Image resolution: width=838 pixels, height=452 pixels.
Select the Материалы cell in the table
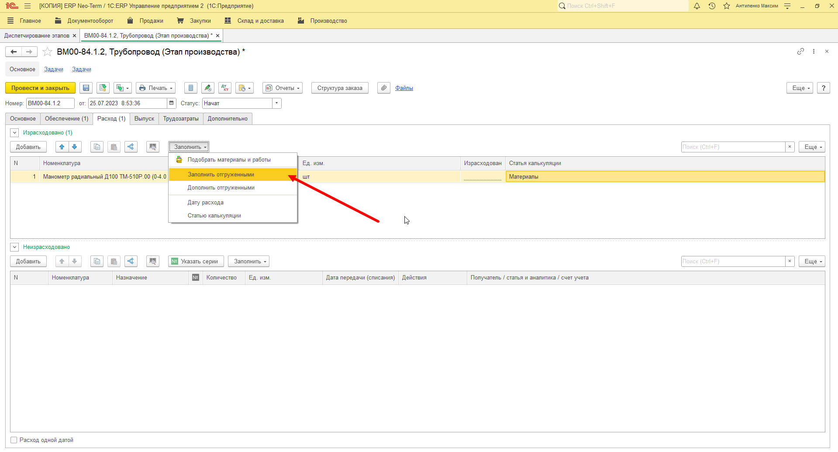click(x=665, y=176)
